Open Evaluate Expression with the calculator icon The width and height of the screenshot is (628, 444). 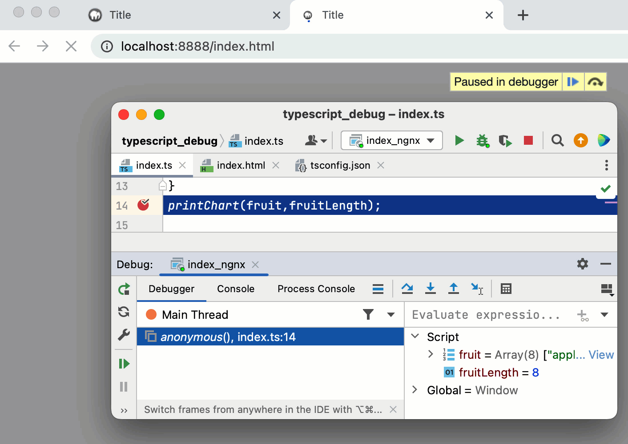tap(506, 289)
